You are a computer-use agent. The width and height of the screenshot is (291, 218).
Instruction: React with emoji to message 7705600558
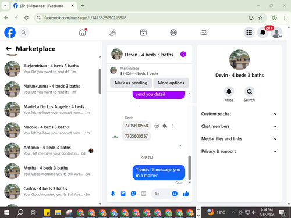[157, 126]
